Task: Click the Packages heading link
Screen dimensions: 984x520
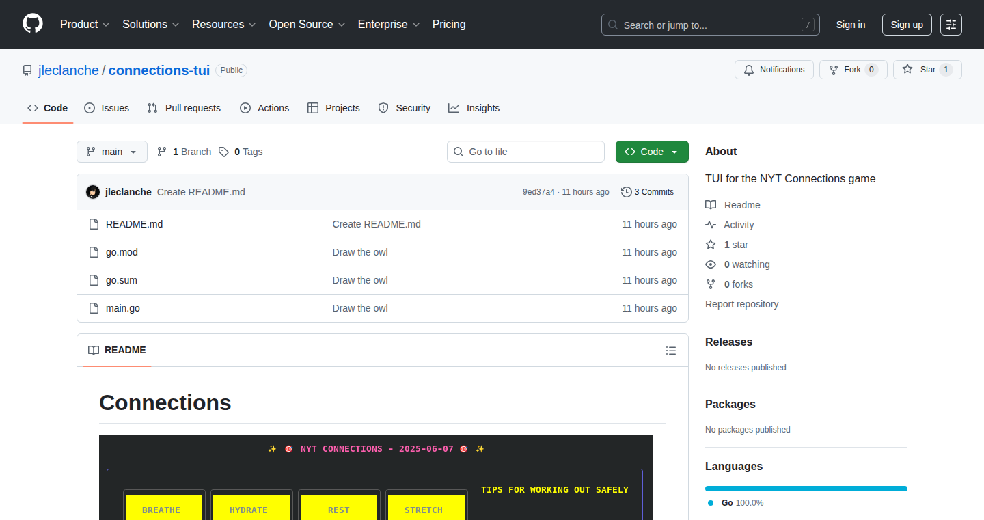Action: coord(730,405)
